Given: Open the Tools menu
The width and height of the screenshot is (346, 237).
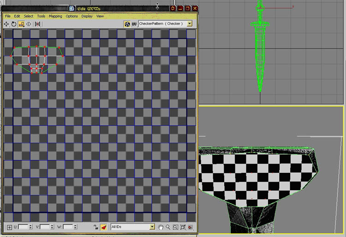Looking at the screenshot, I should pos(41,16).
